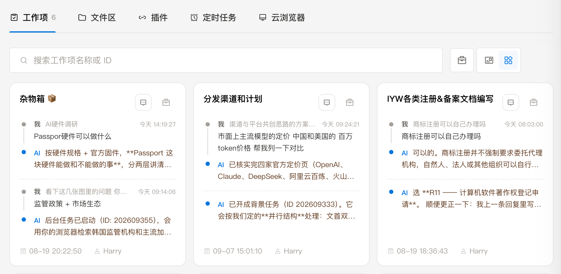Switch to the 工作项 tab
561x274 pixels.
tap(33, 18)
